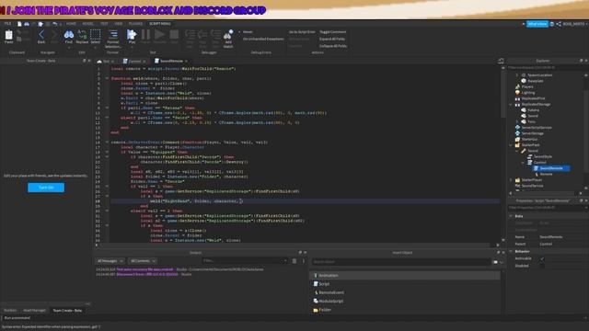Click the Name property value SwordRemote
589x331 pixels.
(x=551, y=237)
